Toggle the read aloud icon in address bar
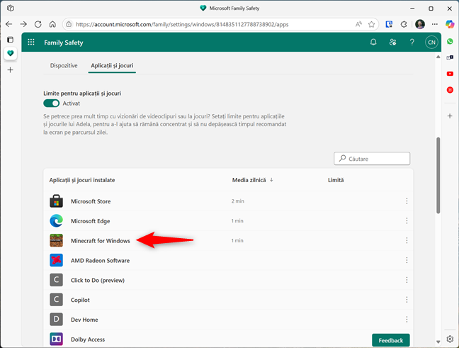 [358, 24]
